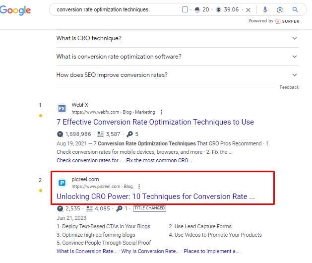Click the "WebFX" site name

point(80,105)
